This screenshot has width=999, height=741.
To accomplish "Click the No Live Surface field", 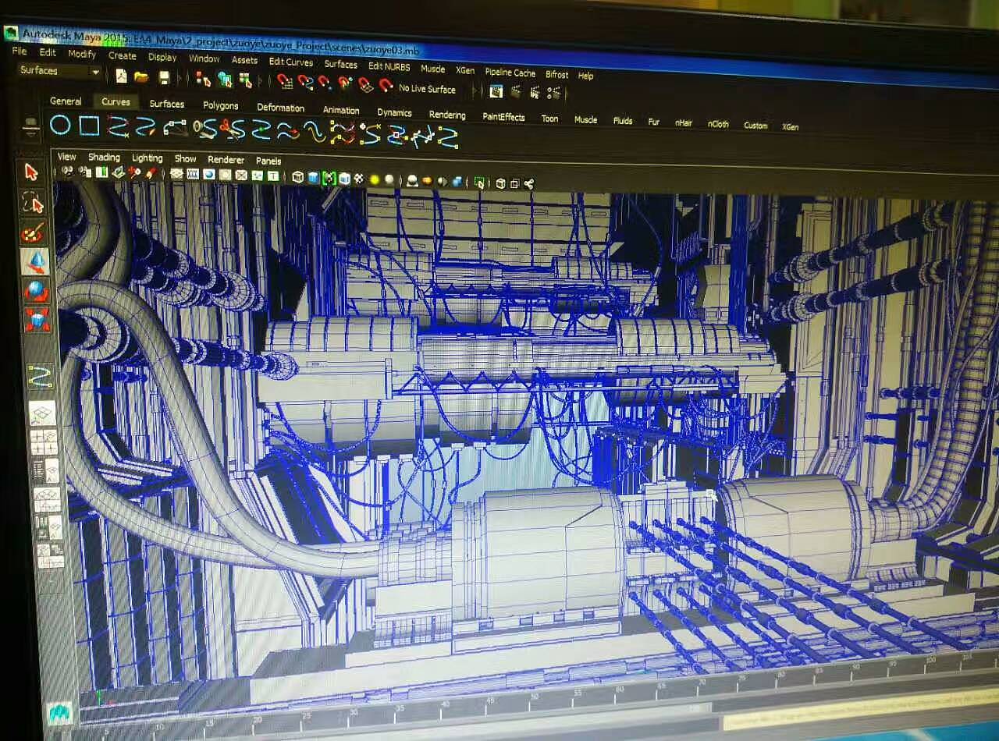I will (428, 89).
